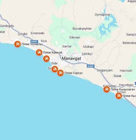Open the Пляж Кызылагач beach pin
Screen dimensions: 136x140
(107, 89)
